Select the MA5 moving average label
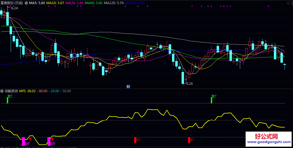 37,3
